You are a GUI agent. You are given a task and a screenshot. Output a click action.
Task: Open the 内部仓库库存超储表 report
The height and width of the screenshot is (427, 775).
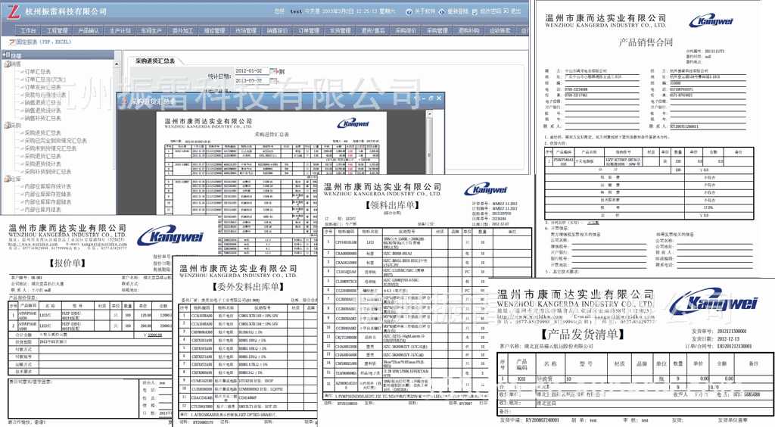tap(48, 201)
